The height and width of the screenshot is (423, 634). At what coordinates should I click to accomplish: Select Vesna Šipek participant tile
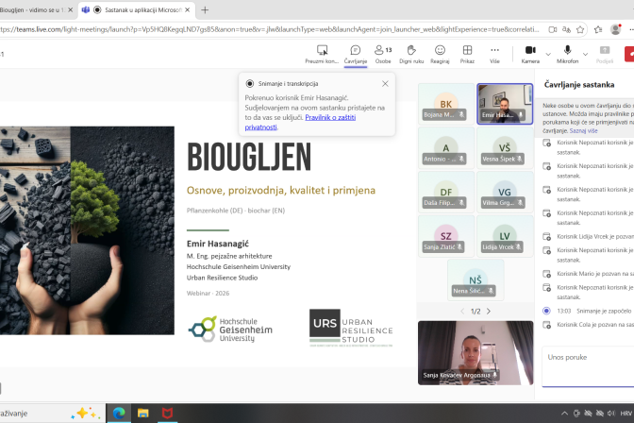(x=505, y=147)
